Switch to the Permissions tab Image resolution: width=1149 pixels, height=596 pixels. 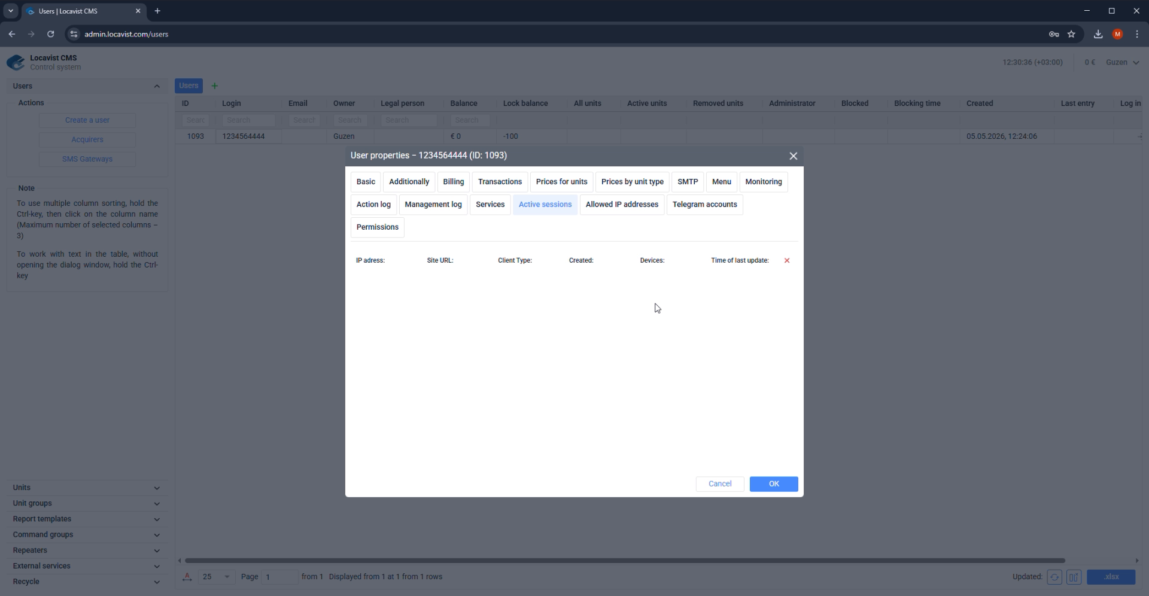377,227
